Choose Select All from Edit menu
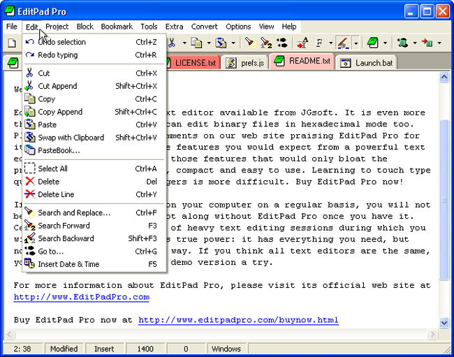This screenshot has width=454, height=357. point(52,168)
